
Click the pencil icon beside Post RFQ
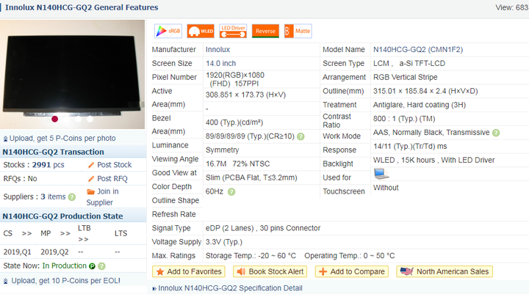pyautogui.click(x=91, y=179)
